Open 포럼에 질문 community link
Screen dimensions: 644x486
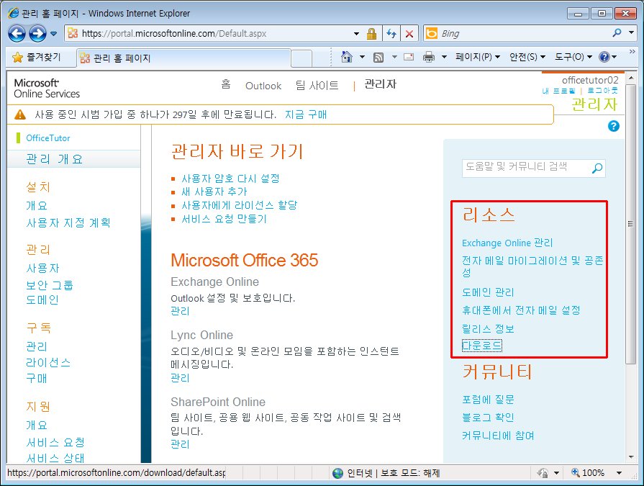[488, 400]
